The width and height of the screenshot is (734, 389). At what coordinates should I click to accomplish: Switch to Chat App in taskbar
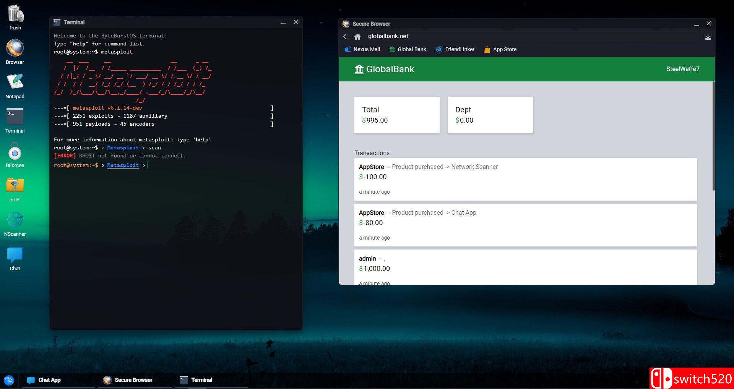click(x=44, y=380)
